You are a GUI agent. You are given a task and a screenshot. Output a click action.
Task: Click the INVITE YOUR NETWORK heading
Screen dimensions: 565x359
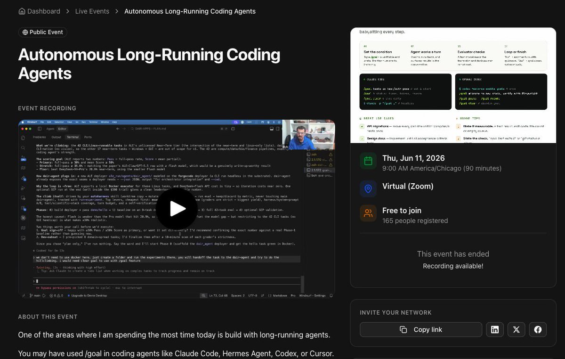(395, 312)
